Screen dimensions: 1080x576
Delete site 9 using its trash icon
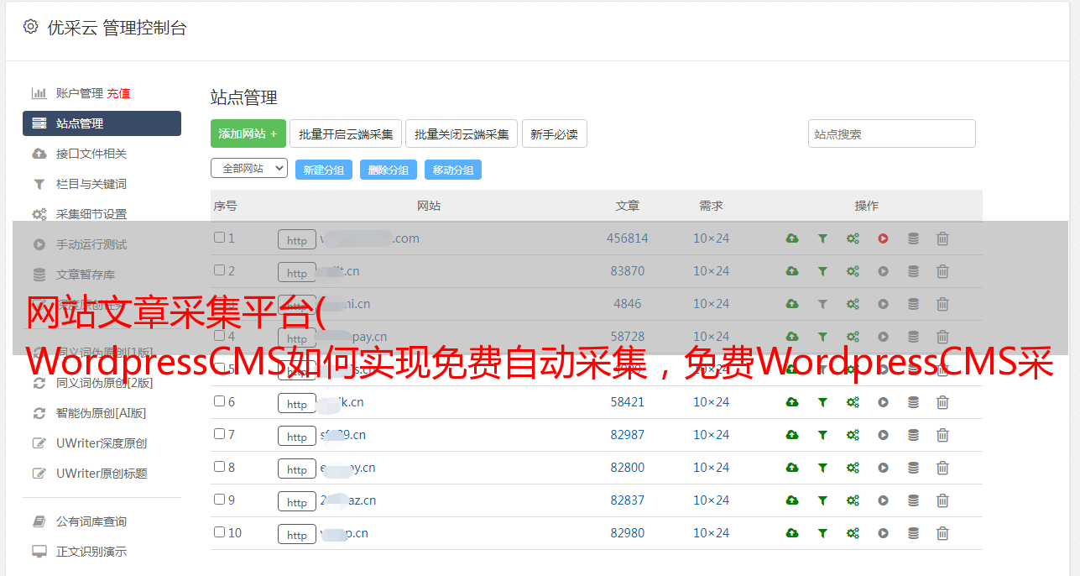click(942, 500)
